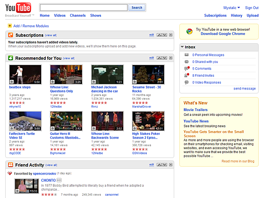The height and width of the screenshot is (198, 261).
Task: Close the Friend Activity module
Action: (171, 165)
